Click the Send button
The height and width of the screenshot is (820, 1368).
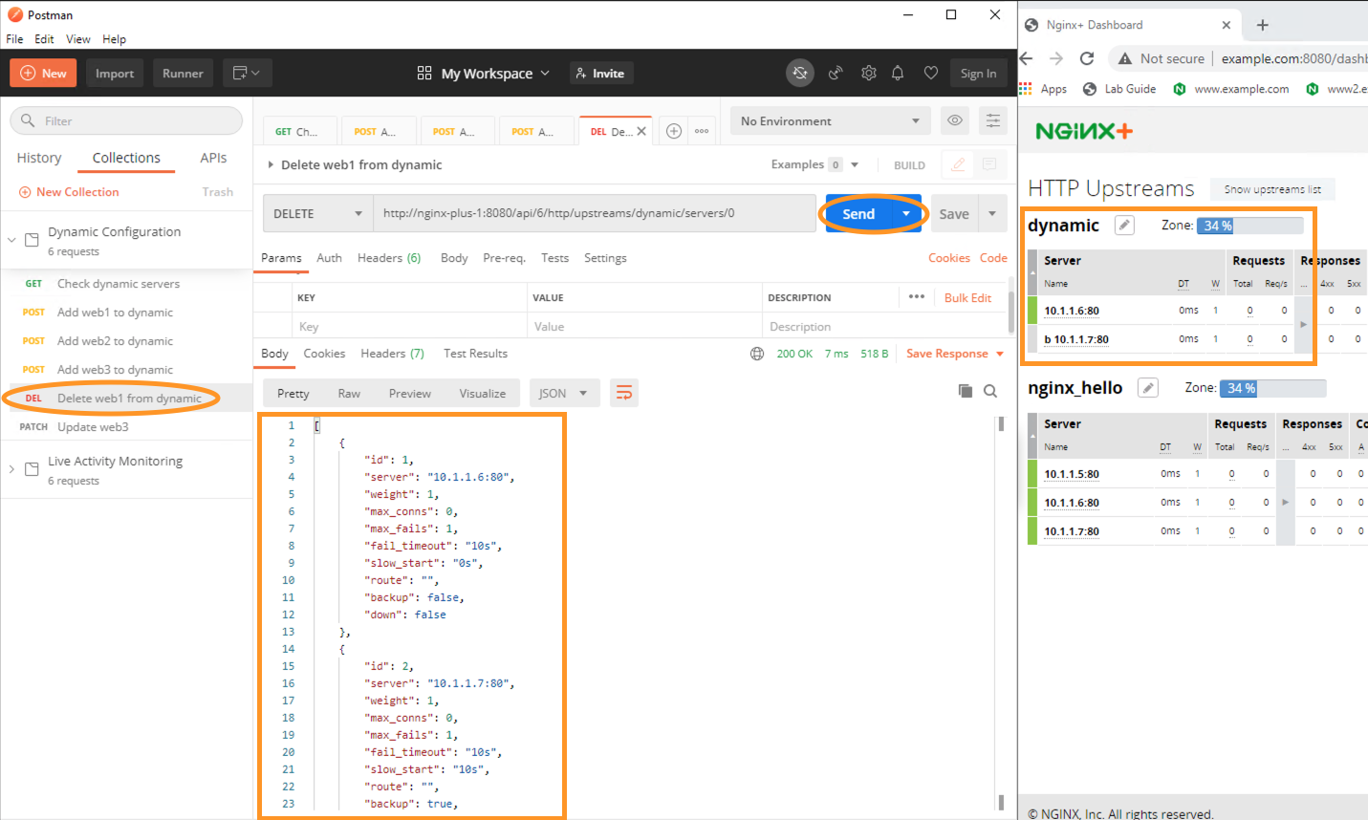pyautogui.click(x=858, y=213)
